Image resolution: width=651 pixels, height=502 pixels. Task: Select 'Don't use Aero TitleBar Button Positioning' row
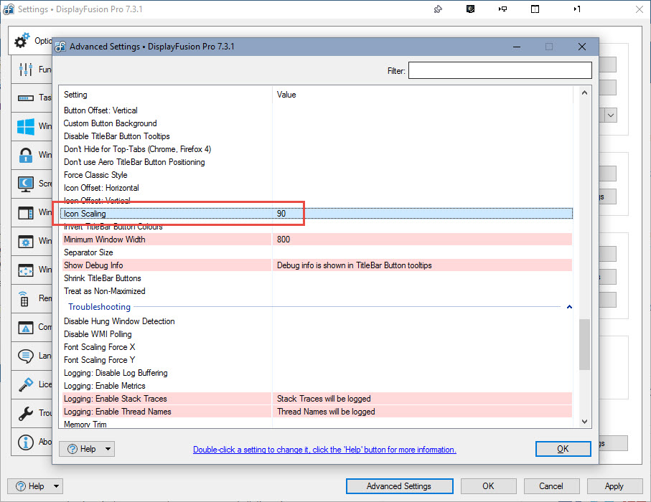317,162
